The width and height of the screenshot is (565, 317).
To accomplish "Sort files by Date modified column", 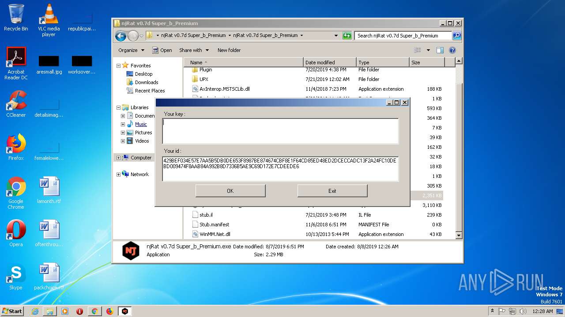I will (330, 63).
